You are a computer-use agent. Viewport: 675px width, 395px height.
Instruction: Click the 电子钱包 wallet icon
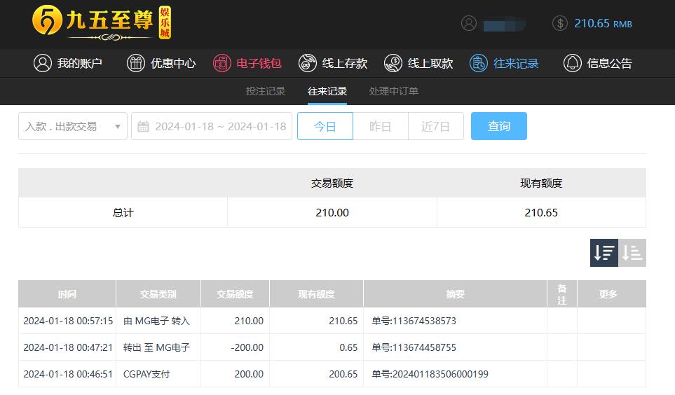click(x=221, y=63)
